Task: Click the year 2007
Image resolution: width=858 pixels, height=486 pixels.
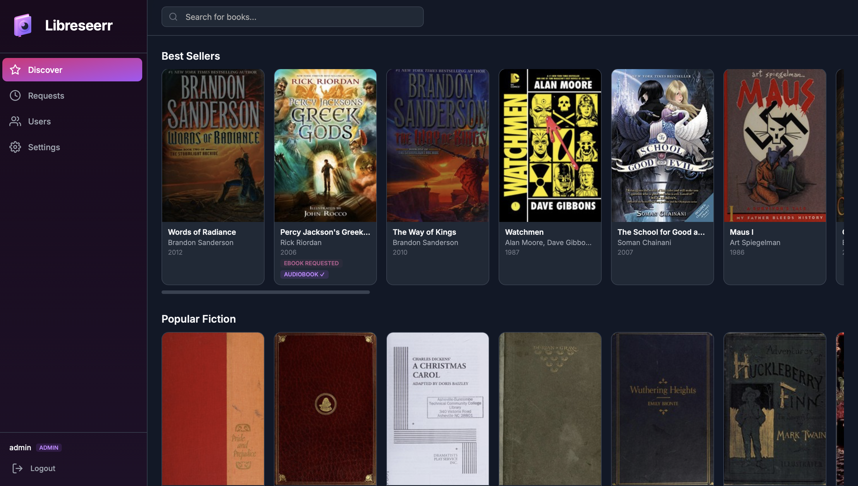Action: pos(625,252)
